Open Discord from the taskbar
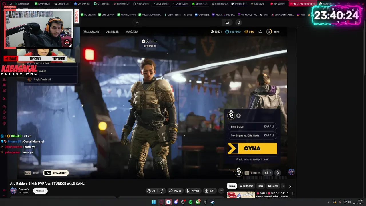Viewport: 366px width, 206px height. (x=176, y=202)
